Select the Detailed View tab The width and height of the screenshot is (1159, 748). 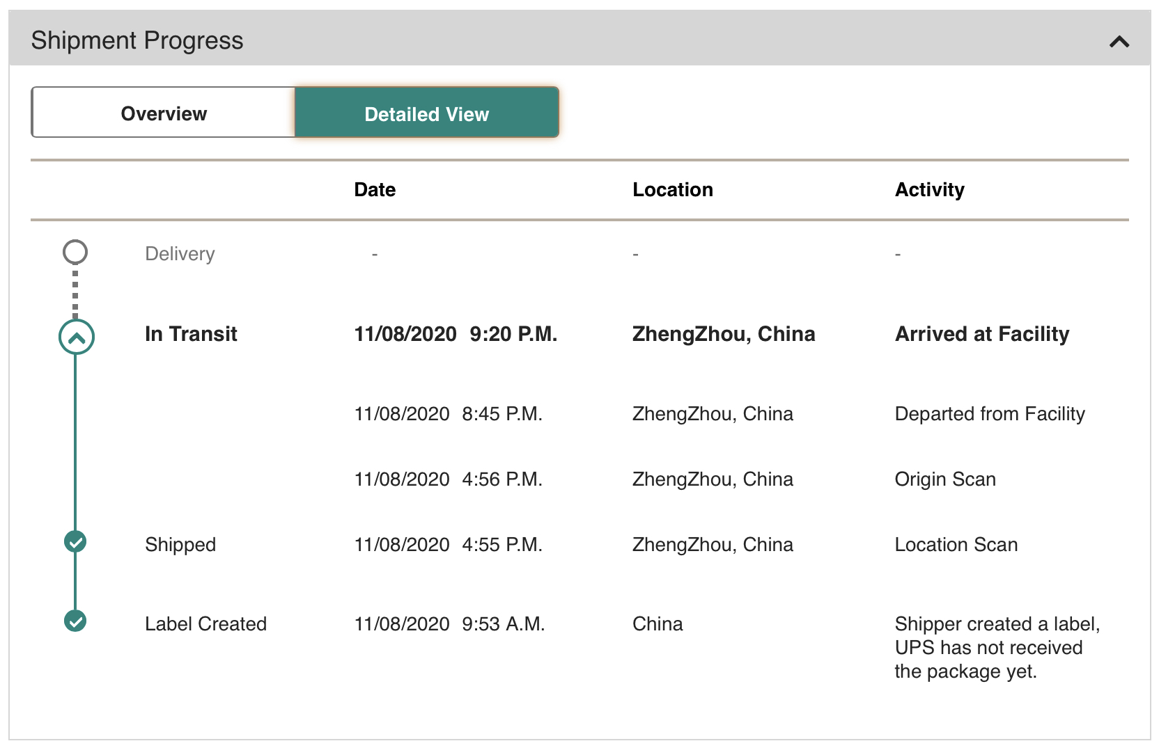pyautogui.click(x=426, y=113)
